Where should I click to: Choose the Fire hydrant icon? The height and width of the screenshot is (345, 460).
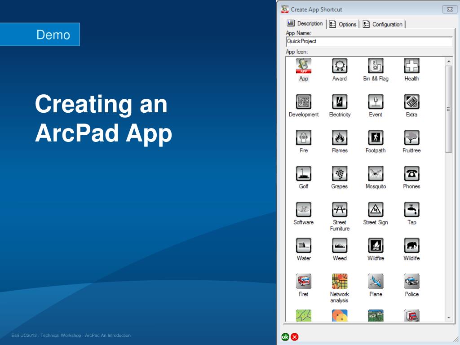pyautogui.click(x=304, y=137)
